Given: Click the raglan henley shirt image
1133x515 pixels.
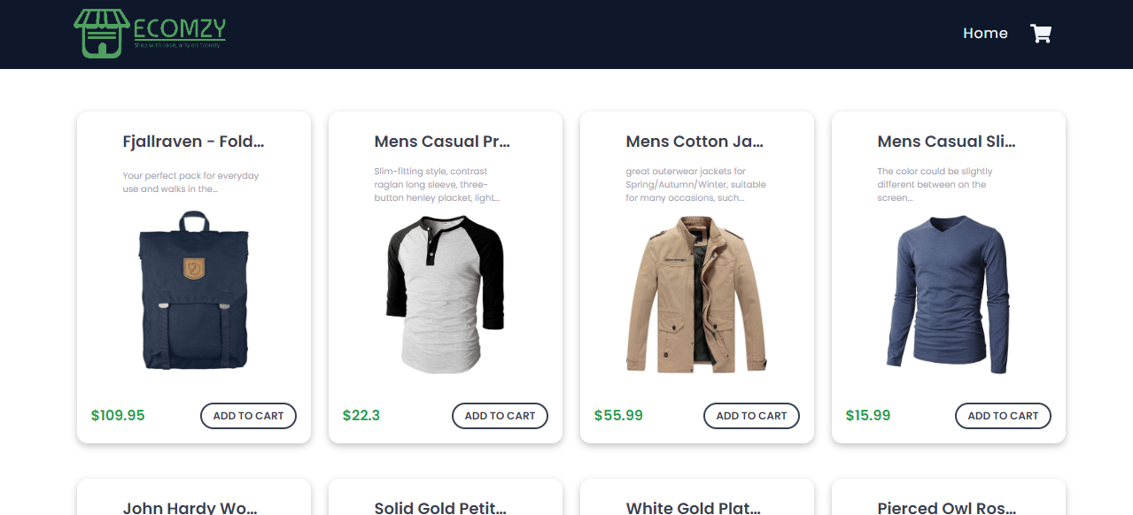Looking at the screenshot, I should (x=446, y=294).
